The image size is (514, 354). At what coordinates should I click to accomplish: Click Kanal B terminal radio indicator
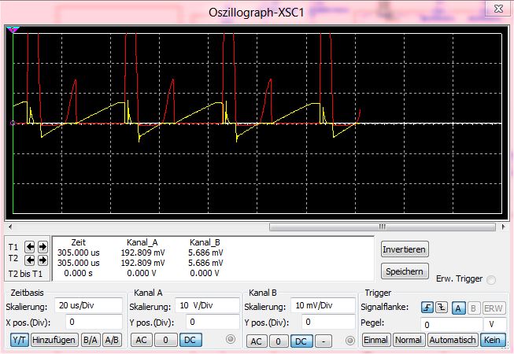349,341
